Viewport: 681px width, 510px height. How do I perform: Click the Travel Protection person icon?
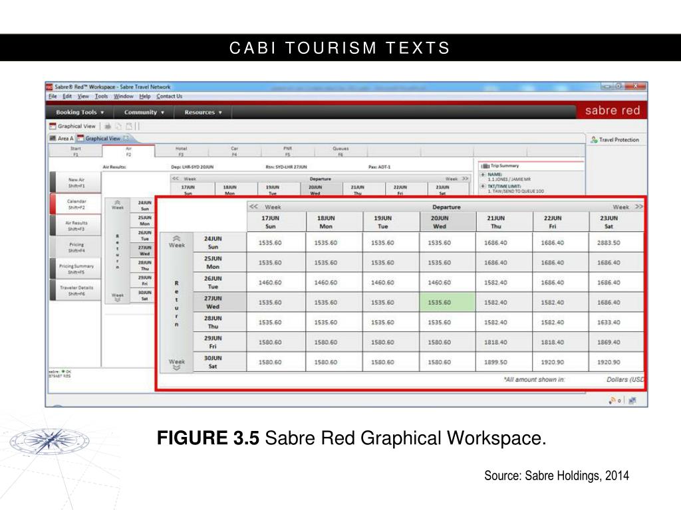pos(594,139)
